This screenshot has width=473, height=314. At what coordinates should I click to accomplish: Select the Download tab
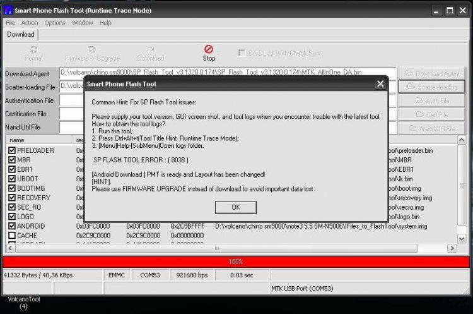point(21,35)
